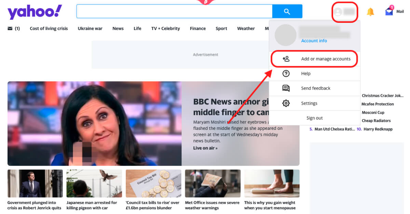Open the notifications bell

pos(370,12)
